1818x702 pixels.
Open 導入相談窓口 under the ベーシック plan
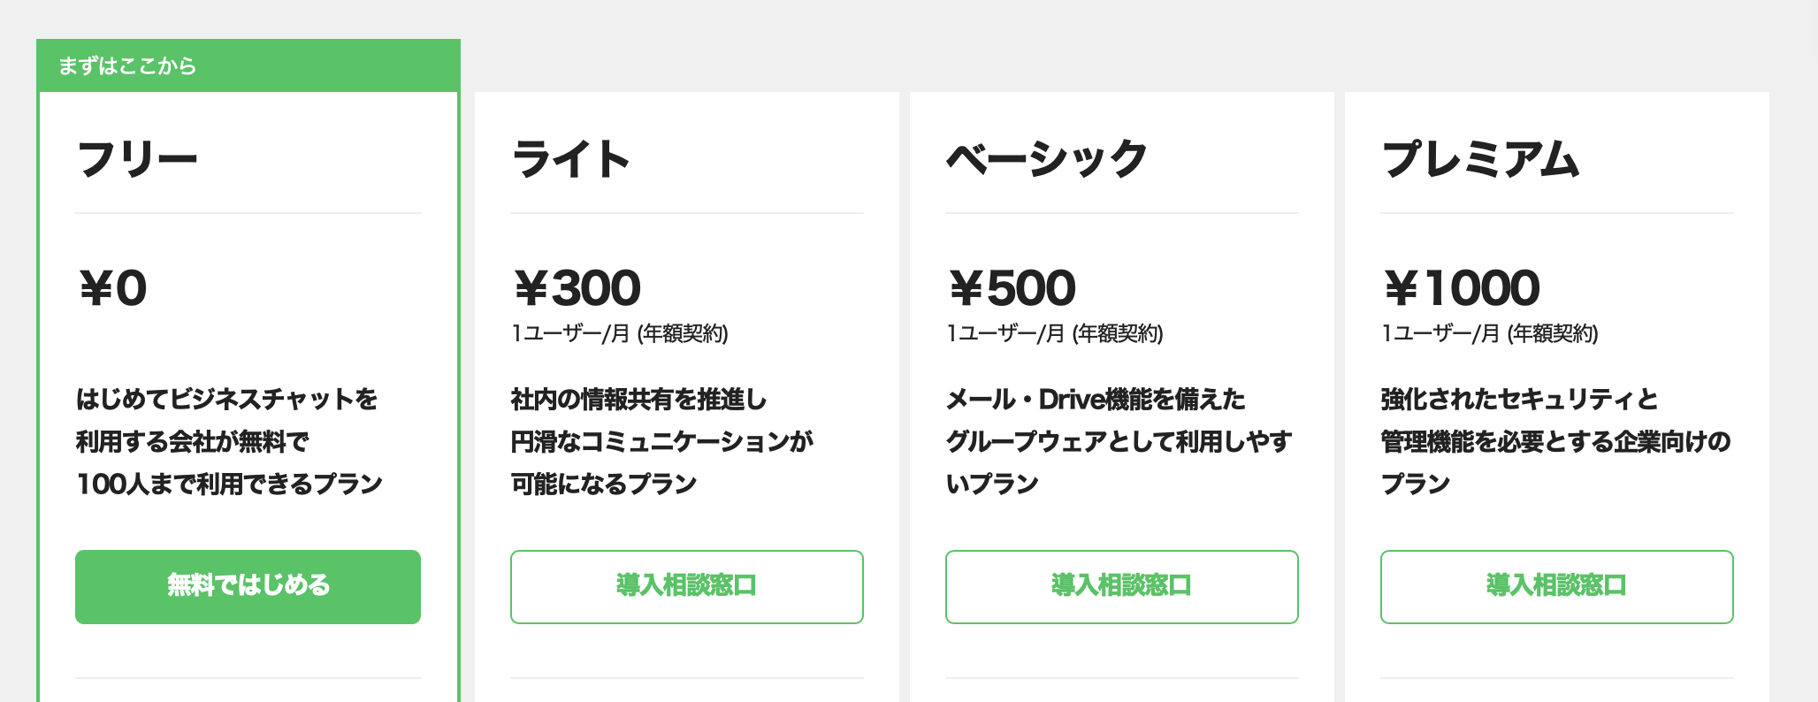click(1122, 587)
